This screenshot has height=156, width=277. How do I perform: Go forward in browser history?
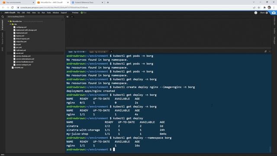tap(8, 8)
